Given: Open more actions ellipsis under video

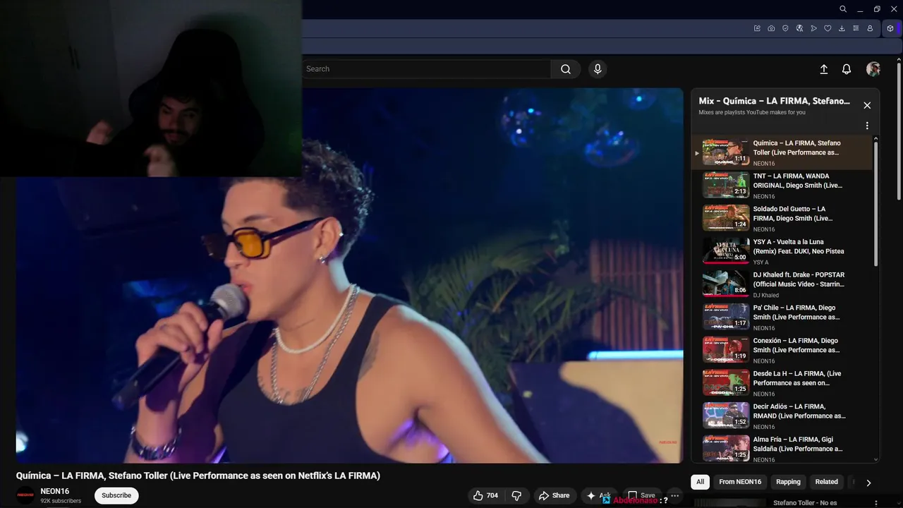Looking at the screenshot, I should click(x=674, y=495).
